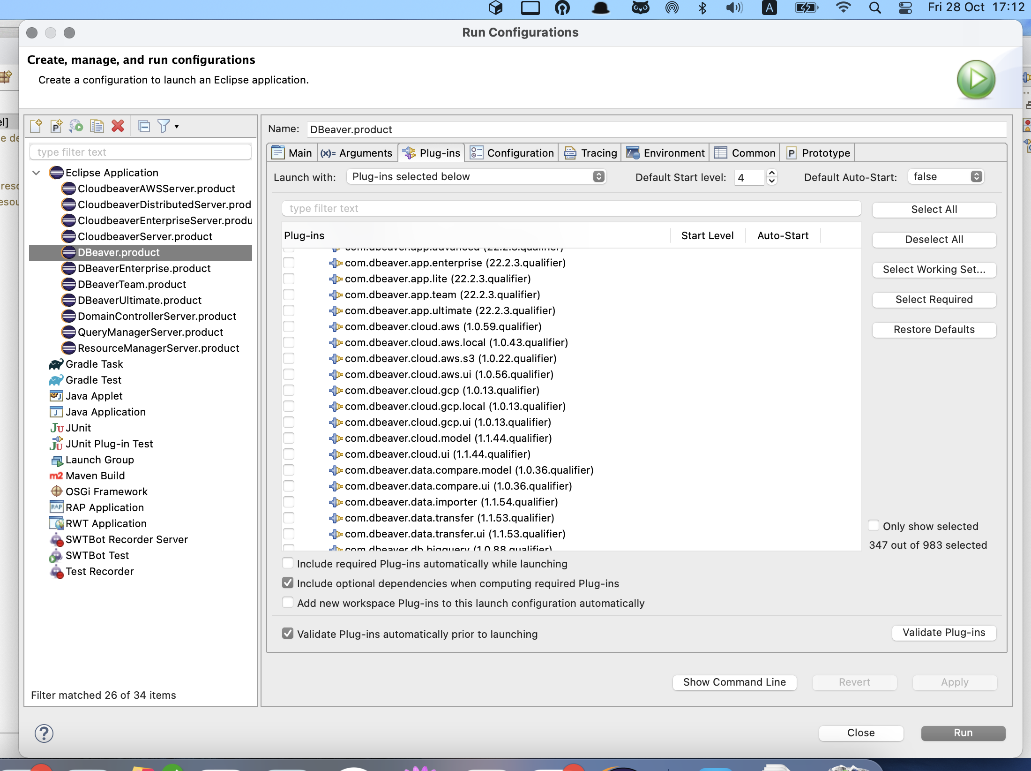The width and height of the screenshot is (1031, 771).
Task: Open the 'Launch with' dropdown
Action: [476, 177]
